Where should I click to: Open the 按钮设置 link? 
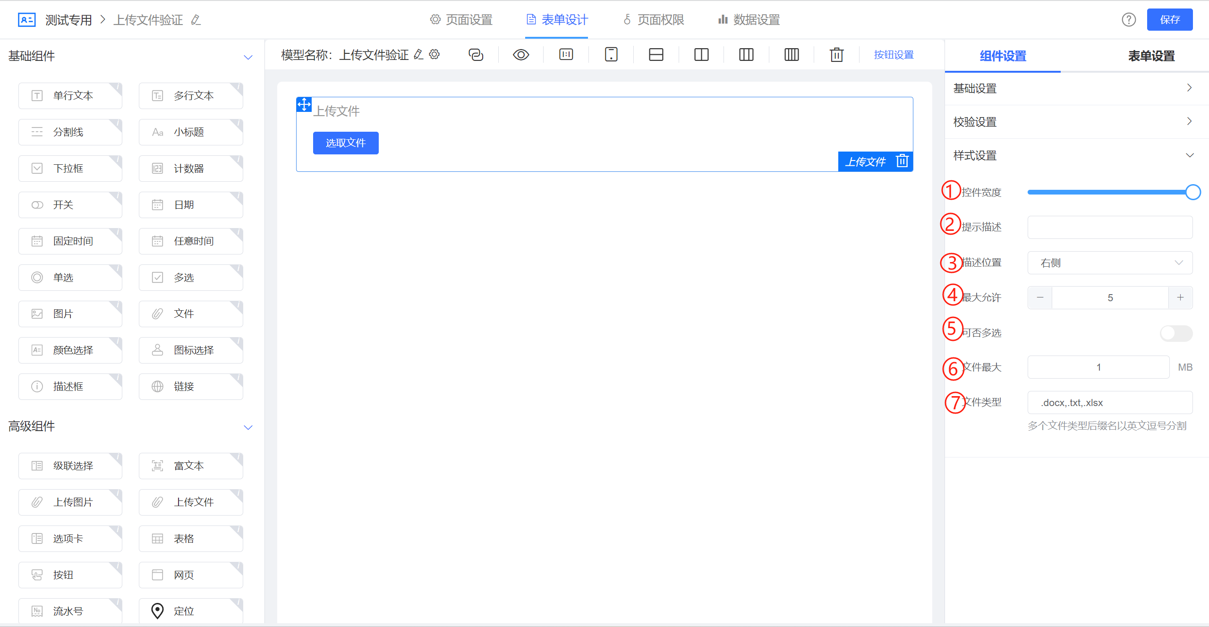(x=894, y=55)
